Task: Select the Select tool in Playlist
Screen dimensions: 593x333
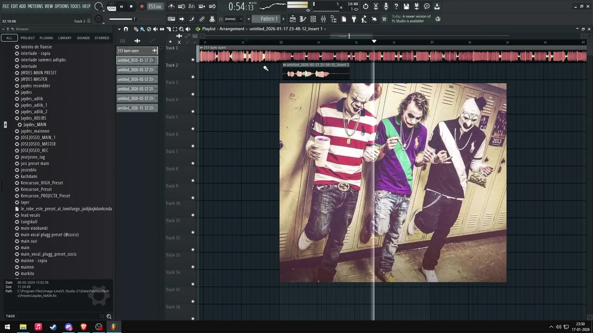Action: pyautogui.click(x=175, y=29)
